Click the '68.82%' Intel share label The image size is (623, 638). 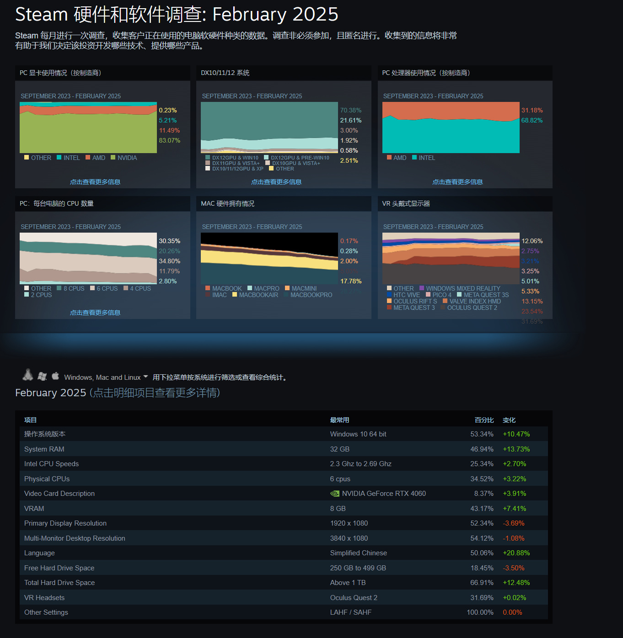(x=532, y=120)
